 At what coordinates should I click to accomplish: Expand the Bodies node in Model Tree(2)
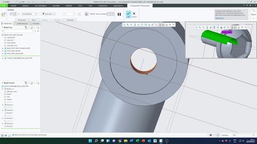click(x=3, y=89)
